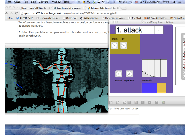Click the US flag input source icon

(136, 2)
